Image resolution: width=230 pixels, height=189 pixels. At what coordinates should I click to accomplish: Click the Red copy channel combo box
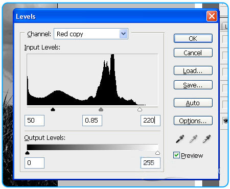tap(91, 34)
